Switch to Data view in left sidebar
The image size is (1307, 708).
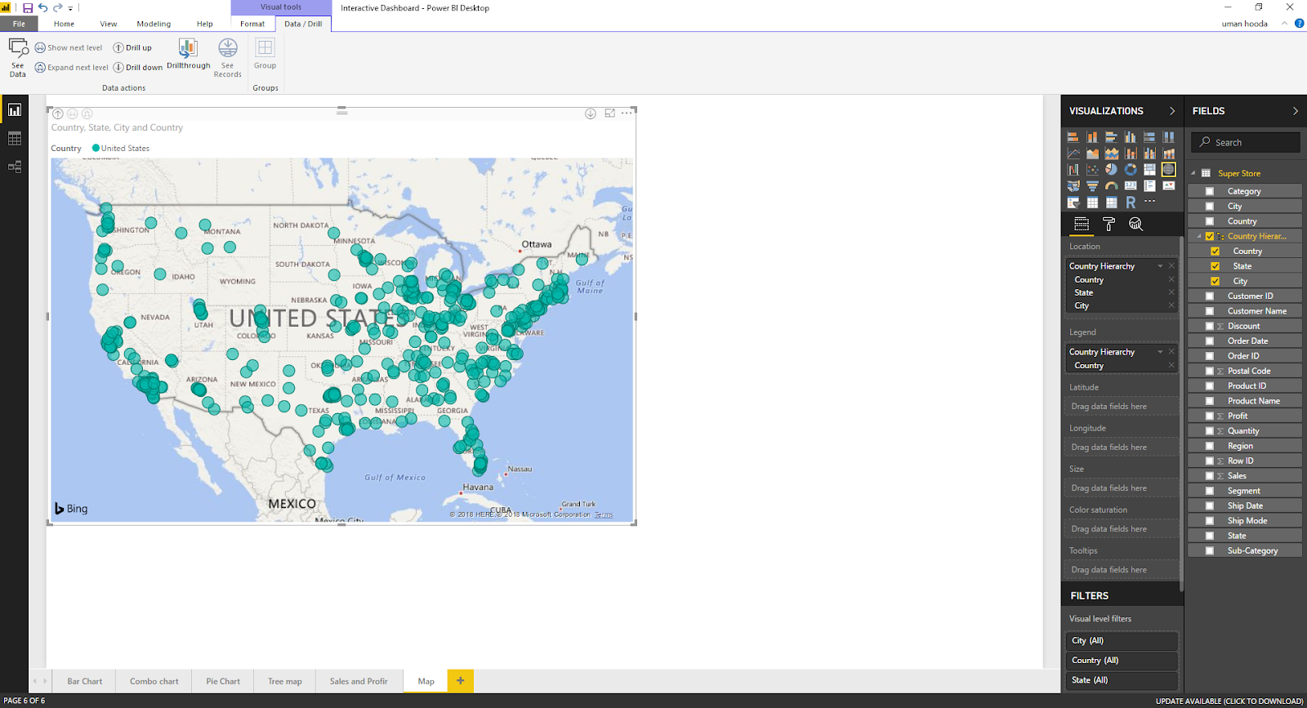coord(15,139)
